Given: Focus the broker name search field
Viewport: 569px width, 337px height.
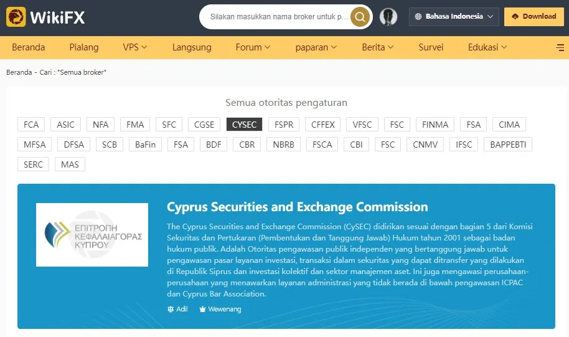Looking at the screenshot, I should [279, 17].
